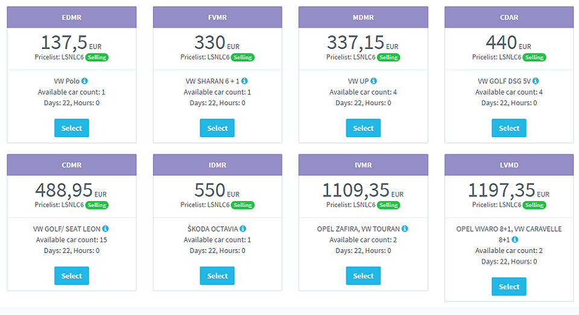This screenshot has height=315, width=579.
Task: Click info icon beside VW GOLF/ SEAT LEON
Action: tap(106, 229)
